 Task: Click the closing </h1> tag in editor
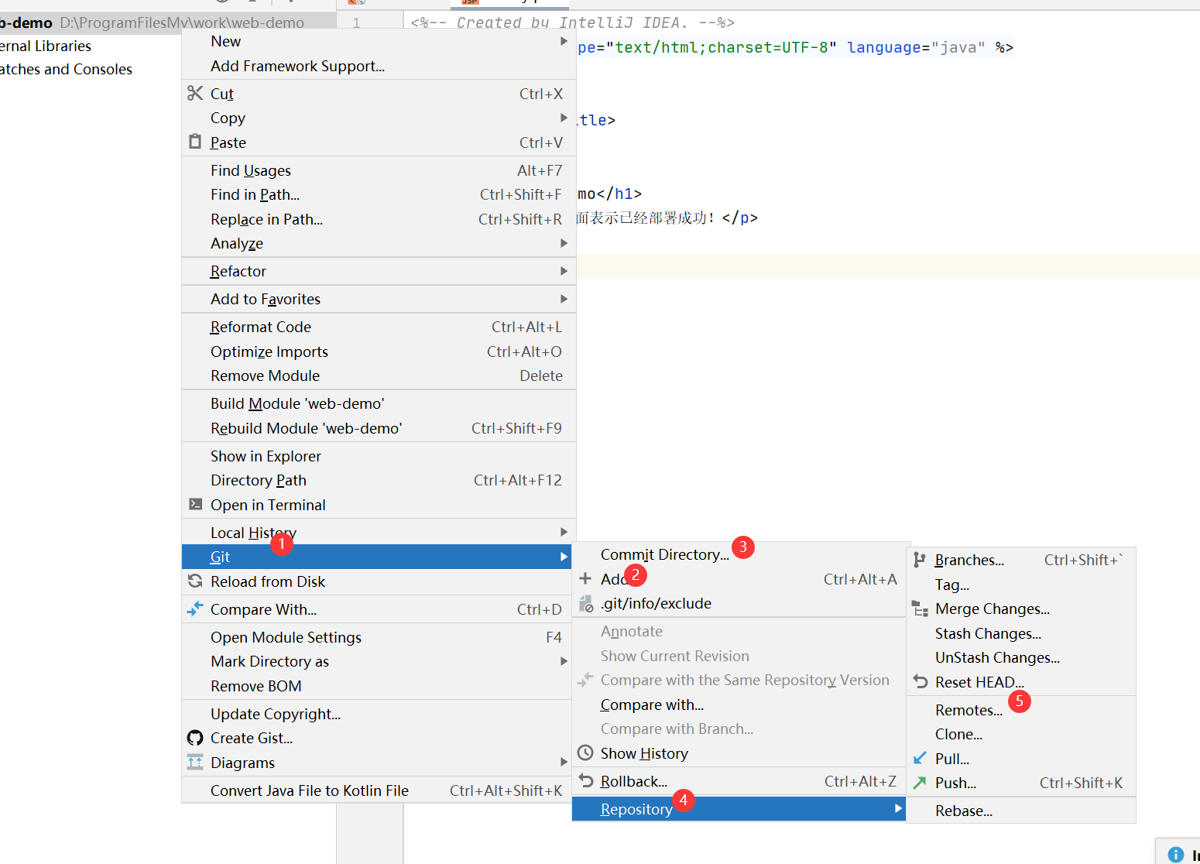pyautogui.click(x=619, y=194)
